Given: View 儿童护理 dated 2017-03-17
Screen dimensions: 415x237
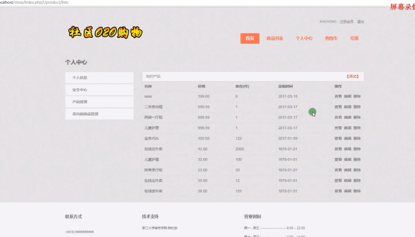Looking at the screenshot, I should click(338, 128).
